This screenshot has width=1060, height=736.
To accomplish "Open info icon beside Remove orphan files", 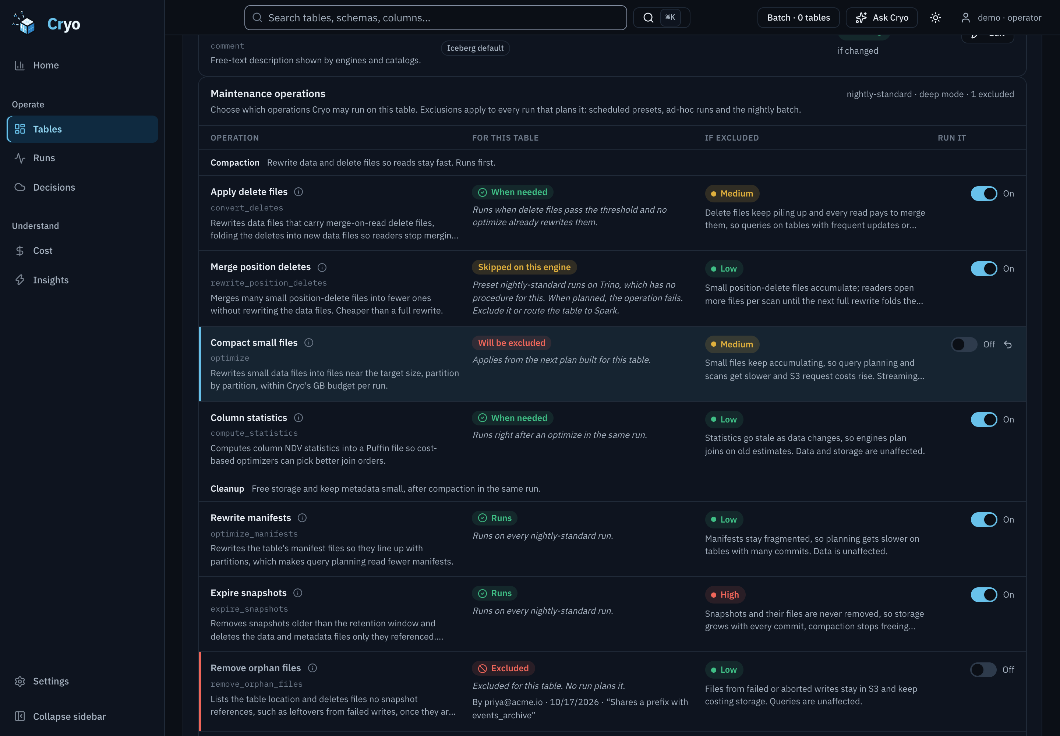I will click(x=312, y=668).
